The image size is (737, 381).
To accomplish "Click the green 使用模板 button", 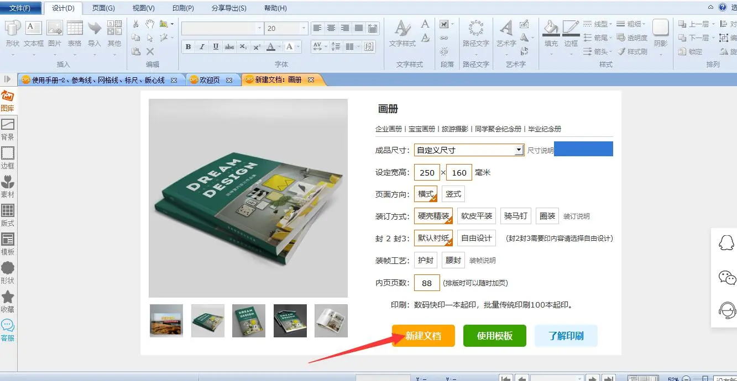I will point(494,336).
